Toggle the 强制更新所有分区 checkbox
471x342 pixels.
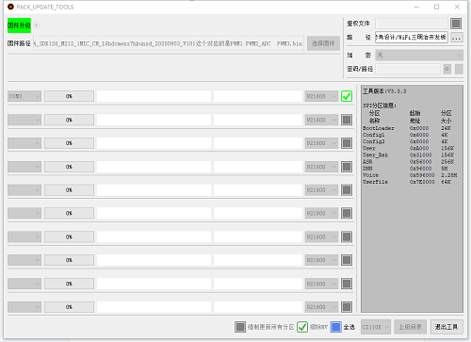click(x=240, y=327)
